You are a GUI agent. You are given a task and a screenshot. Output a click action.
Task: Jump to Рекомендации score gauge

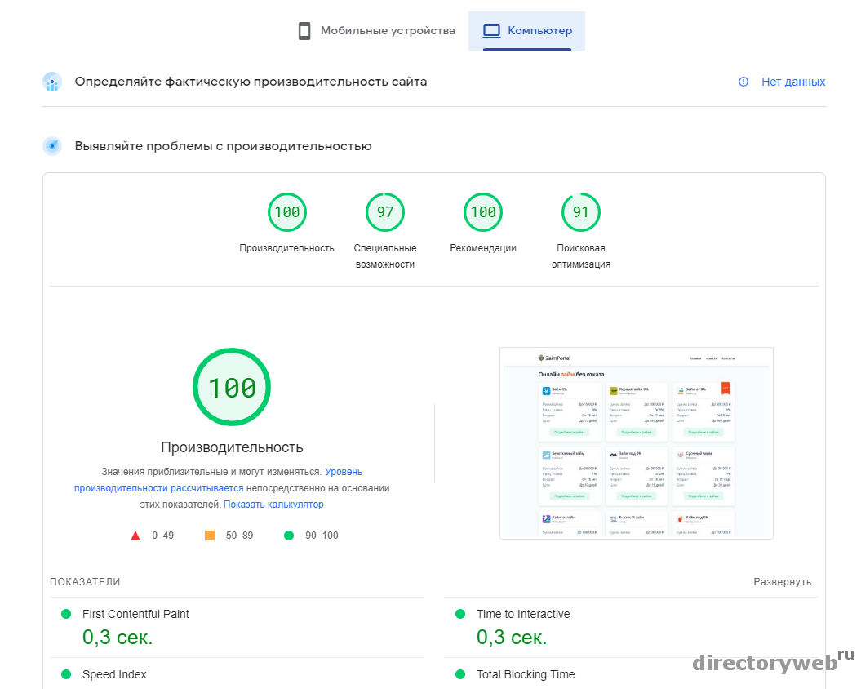[x=483, y=212]
